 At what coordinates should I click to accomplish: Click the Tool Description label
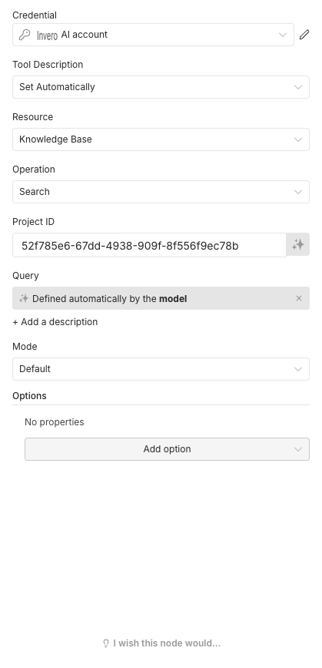click(x=48, y=64)
